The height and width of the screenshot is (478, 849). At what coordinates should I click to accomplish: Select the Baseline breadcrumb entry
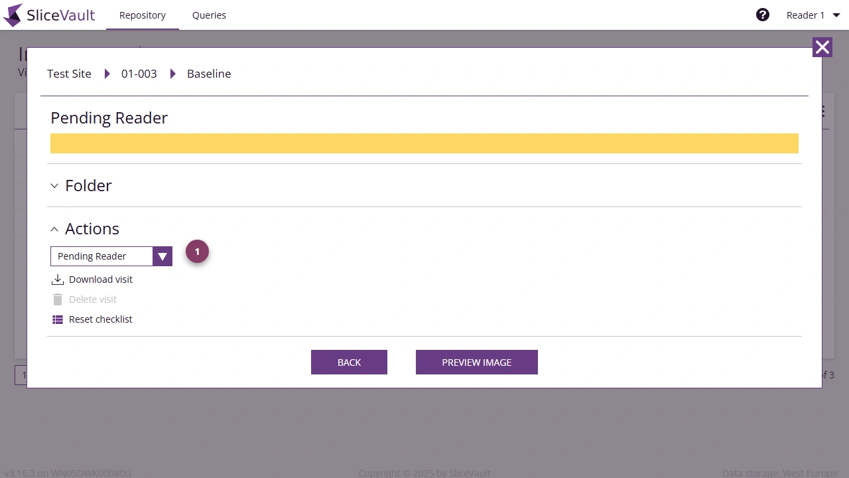[209, 74]
